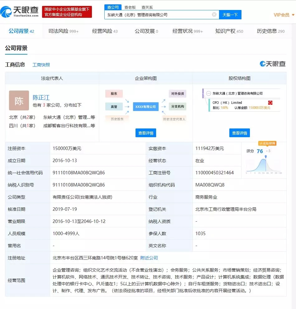Click the 高管 box in structure diagram
This screenshot has height=309, width=296.
tap(114, 107)
